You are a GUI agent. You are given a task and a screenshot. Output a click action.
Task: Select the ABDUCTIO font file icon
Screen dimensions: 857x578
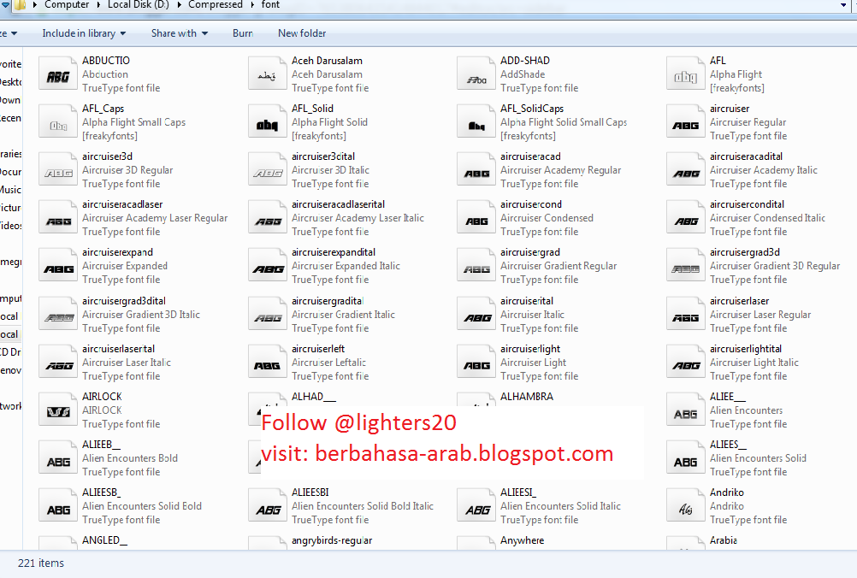point(58,75)
